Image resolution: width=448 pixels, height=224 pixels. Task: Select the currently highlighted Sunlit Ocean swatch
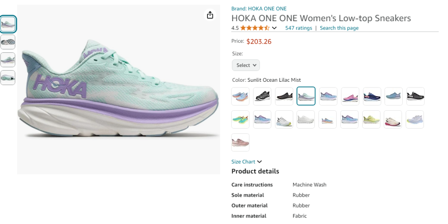[306, 96]
